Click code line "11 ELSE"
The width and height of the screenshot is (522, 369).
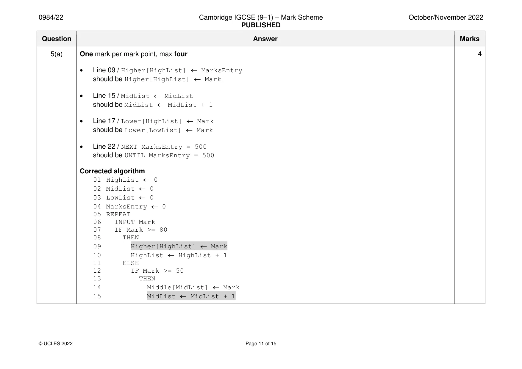click(116, 263)
